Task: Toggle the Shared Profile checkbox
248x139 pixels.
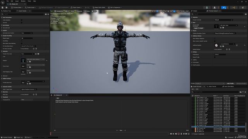Action: pos(215,57)
